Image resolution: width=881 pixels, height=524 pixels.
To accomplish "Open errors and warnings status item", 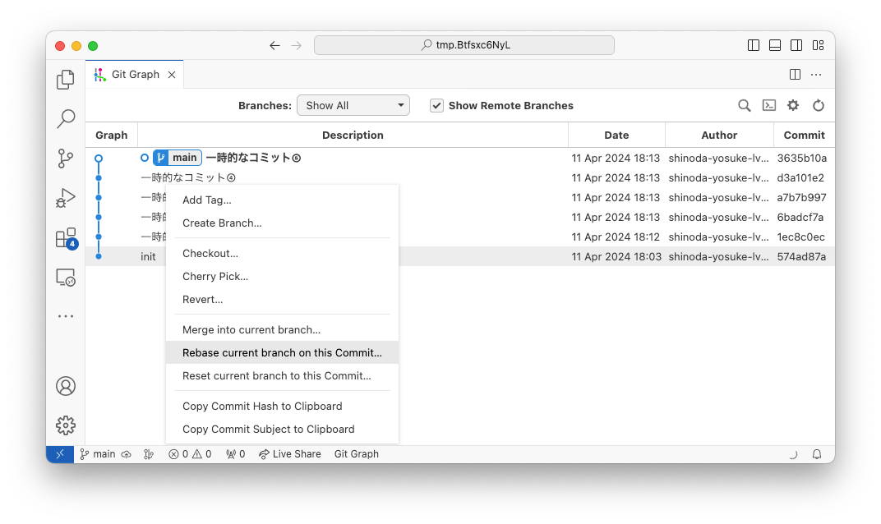I will (190, 454).
